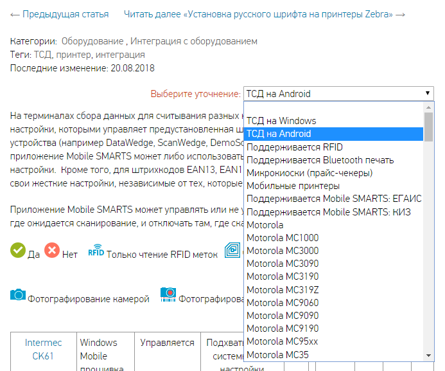Viewport: 445px width, 371px height.
Task: Select 'Поддерживается RFID' option
Action: coord(333,147)
